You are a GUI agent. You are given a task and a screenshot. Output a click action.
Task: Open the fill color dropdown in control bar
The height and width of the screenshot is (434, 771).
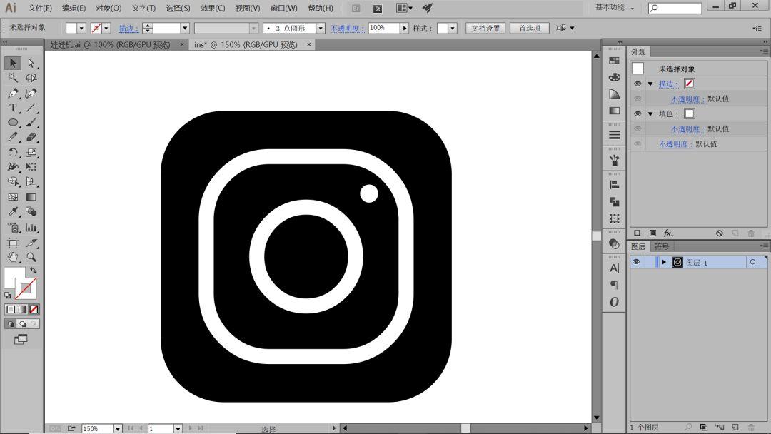(x=81, y=28)
